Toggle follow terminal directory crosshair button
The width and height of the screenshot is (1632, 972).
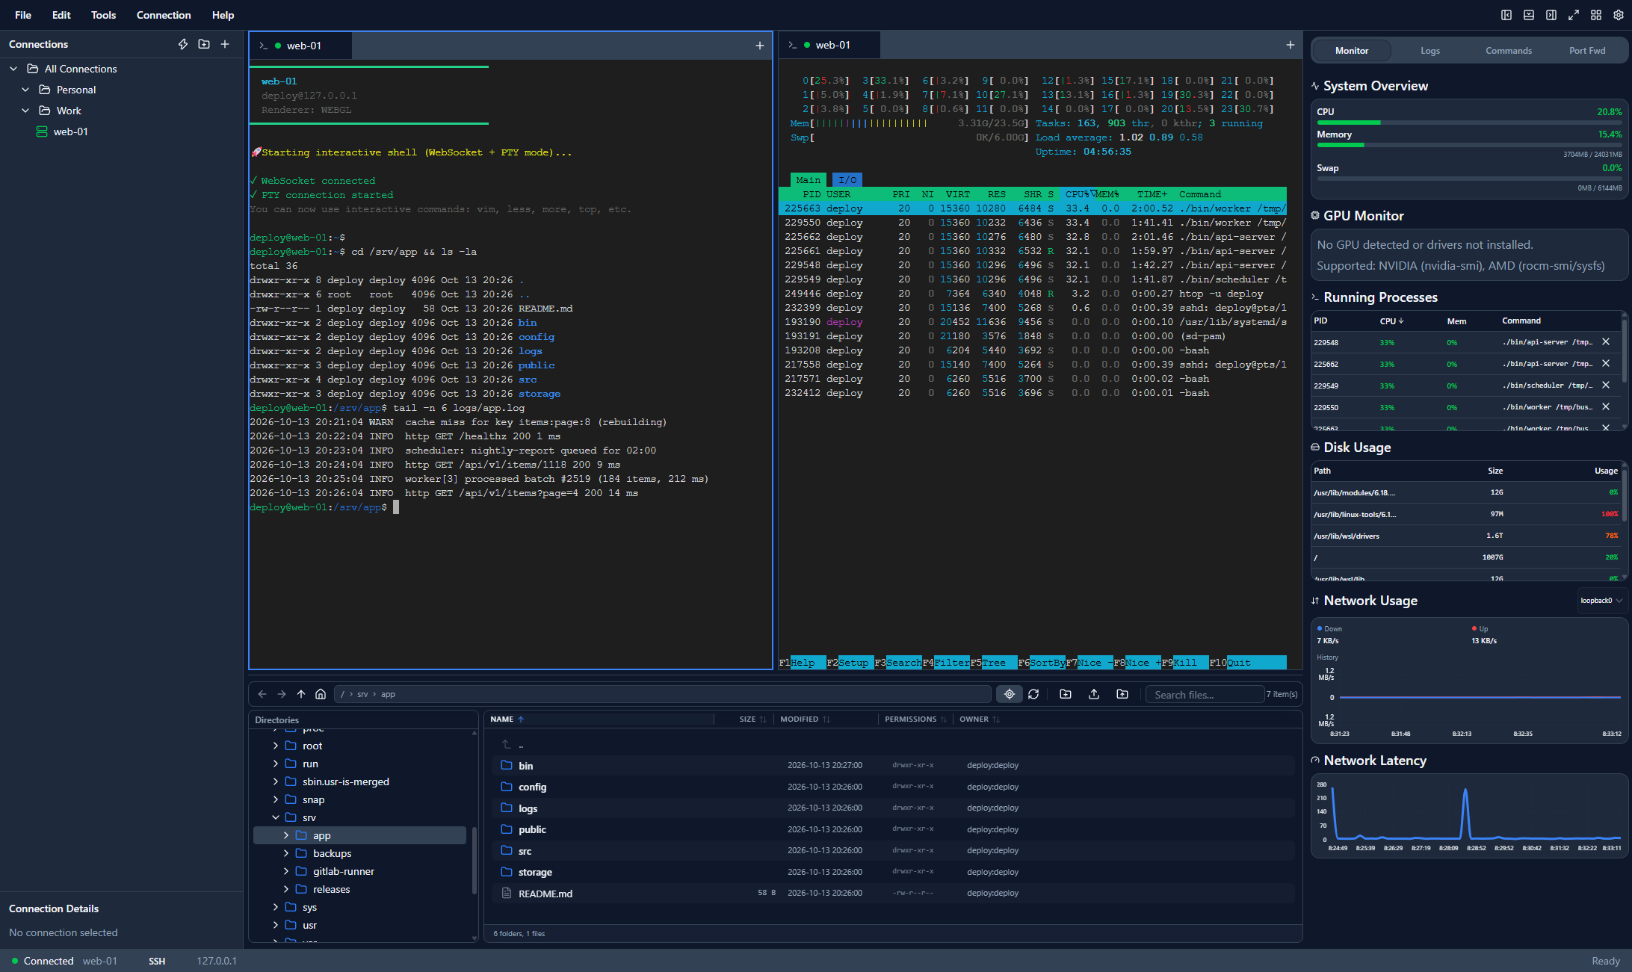(1010, 694)
